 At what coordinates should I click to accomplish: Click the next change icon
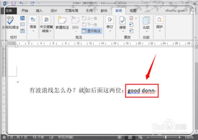point(131,31)
